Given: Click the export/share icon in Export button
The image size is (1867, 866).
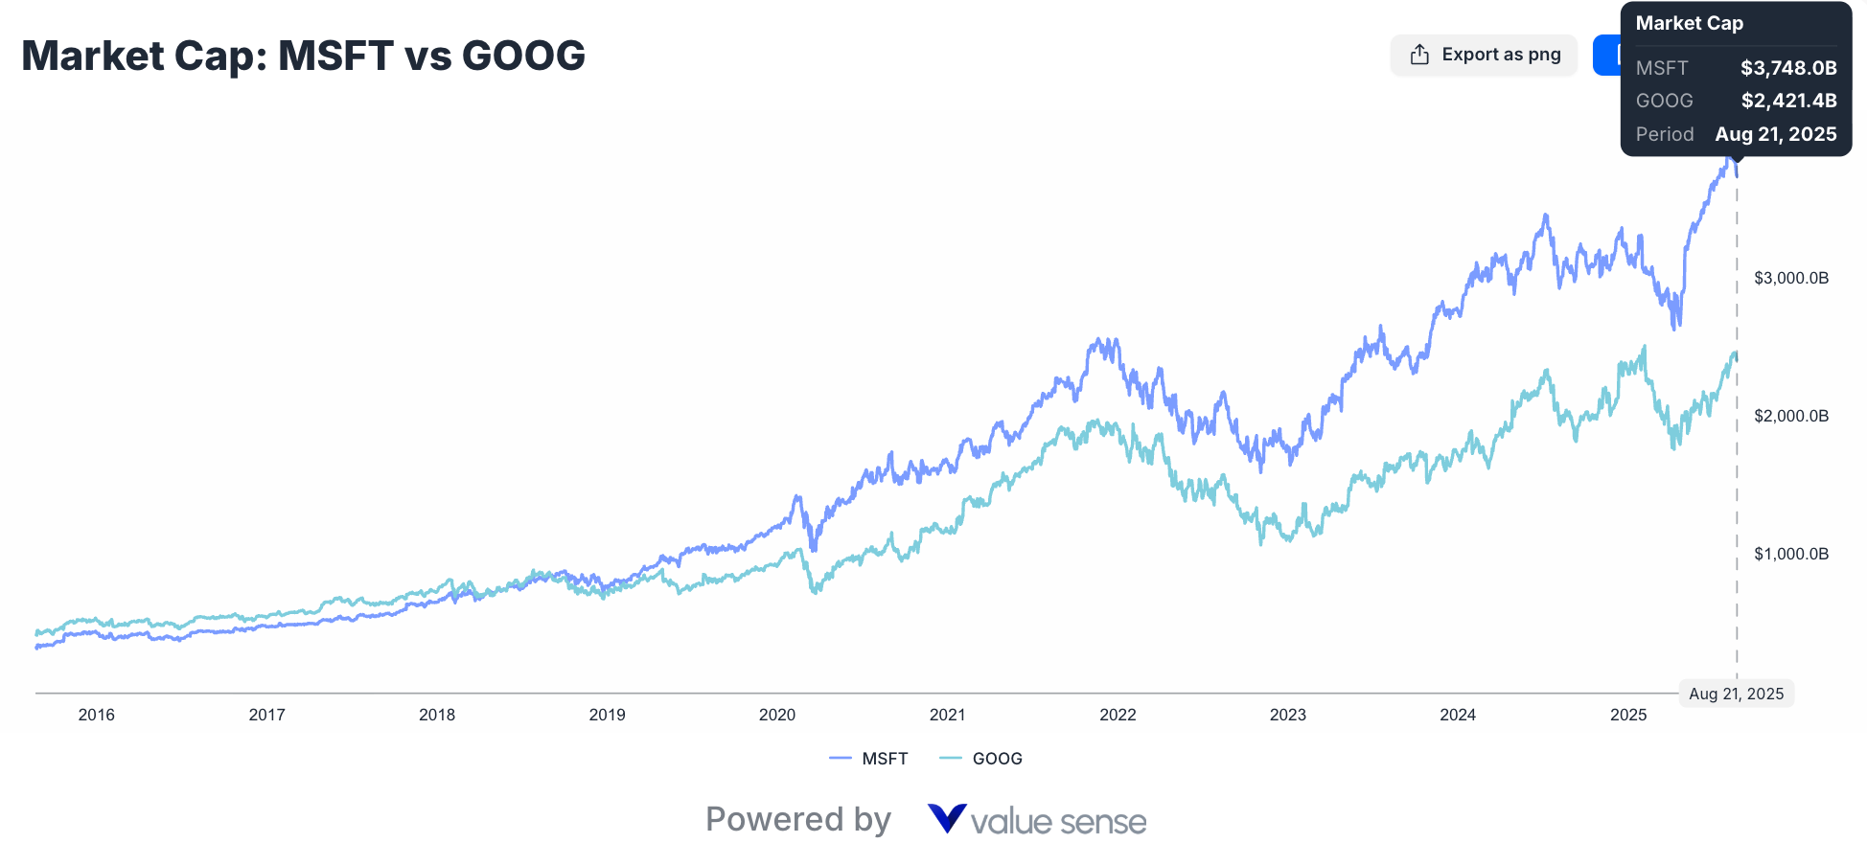Looking at the screenshot, I should (x=1418, y=55).
